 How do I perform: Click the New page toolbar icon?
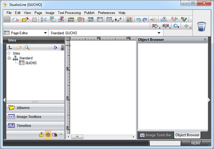pyautogui.click(x=16, y=20)
